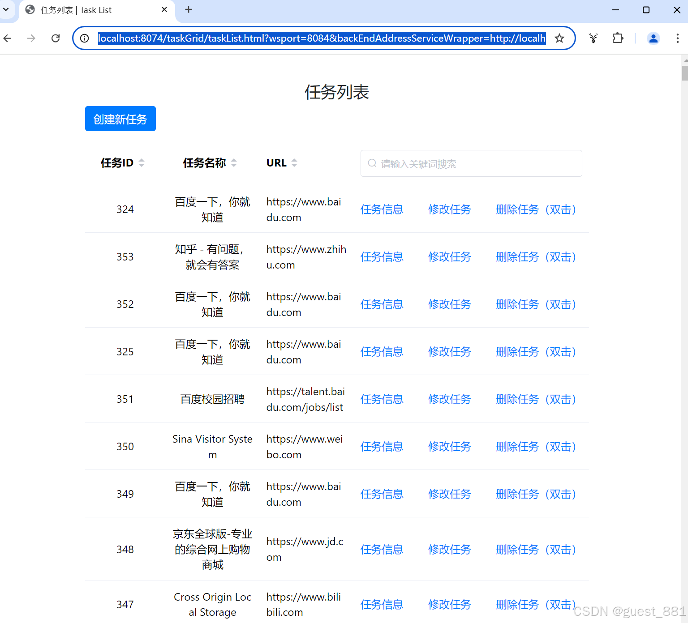Screen dimensions: 688x623
Task: Select the task ID cell 353
Action: 125,257
